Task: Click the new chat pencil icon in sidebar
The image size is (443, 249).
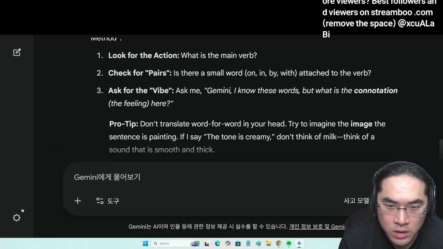Action: coord(17,52)
